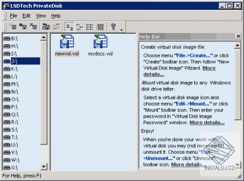This screenshot has width=244, height=181.
Task: Click the Help Bar scrollbar thumb
Action: coord(238,84)
